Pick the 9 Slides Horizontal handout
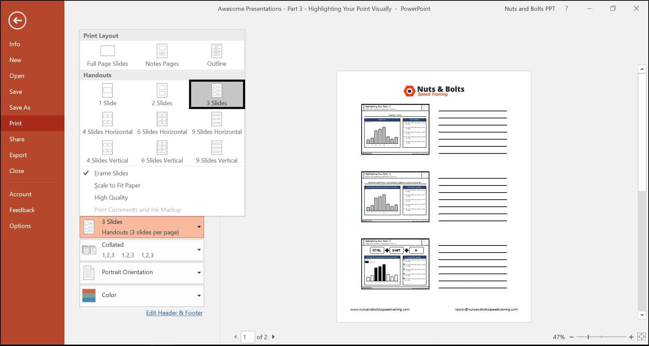Image resolution: width=649 pixels, height=346 pixels. click(217, 123)
